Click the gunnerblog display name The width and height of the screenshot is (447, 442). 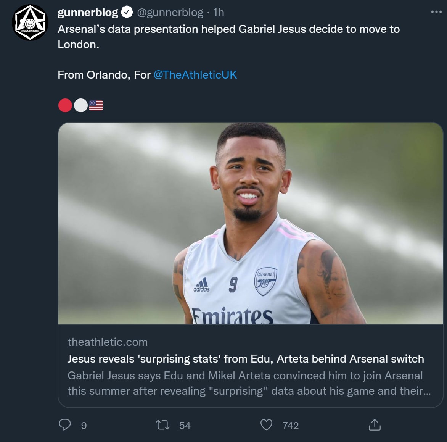click(x=88, y=13)
